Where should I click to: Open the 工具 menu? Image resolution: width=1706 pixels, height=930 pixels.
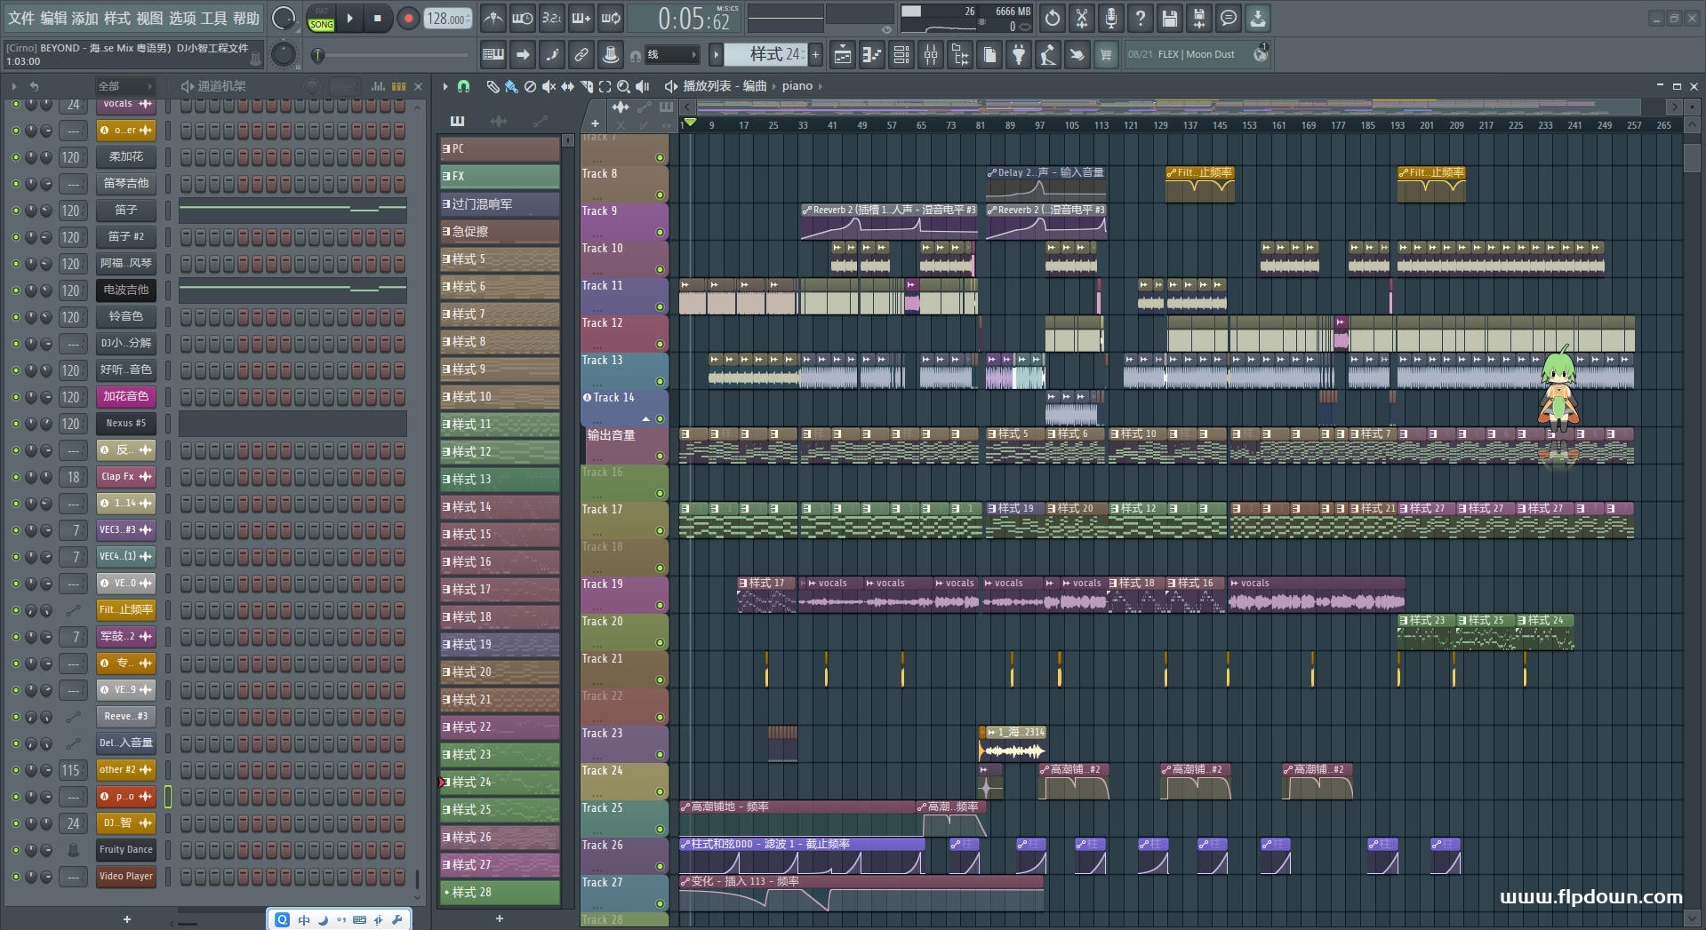(214, 19)
